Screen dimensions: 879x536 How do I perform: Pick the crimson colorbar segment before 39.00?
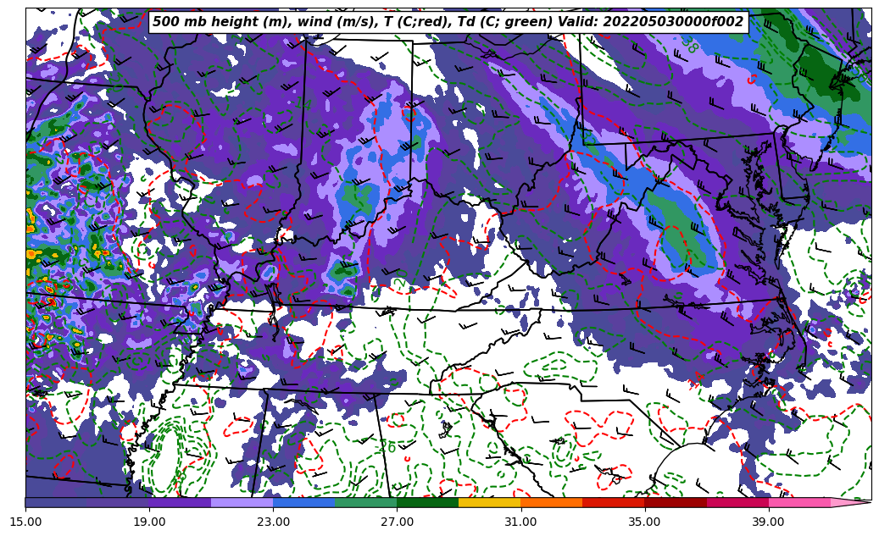tap(737, 502)
